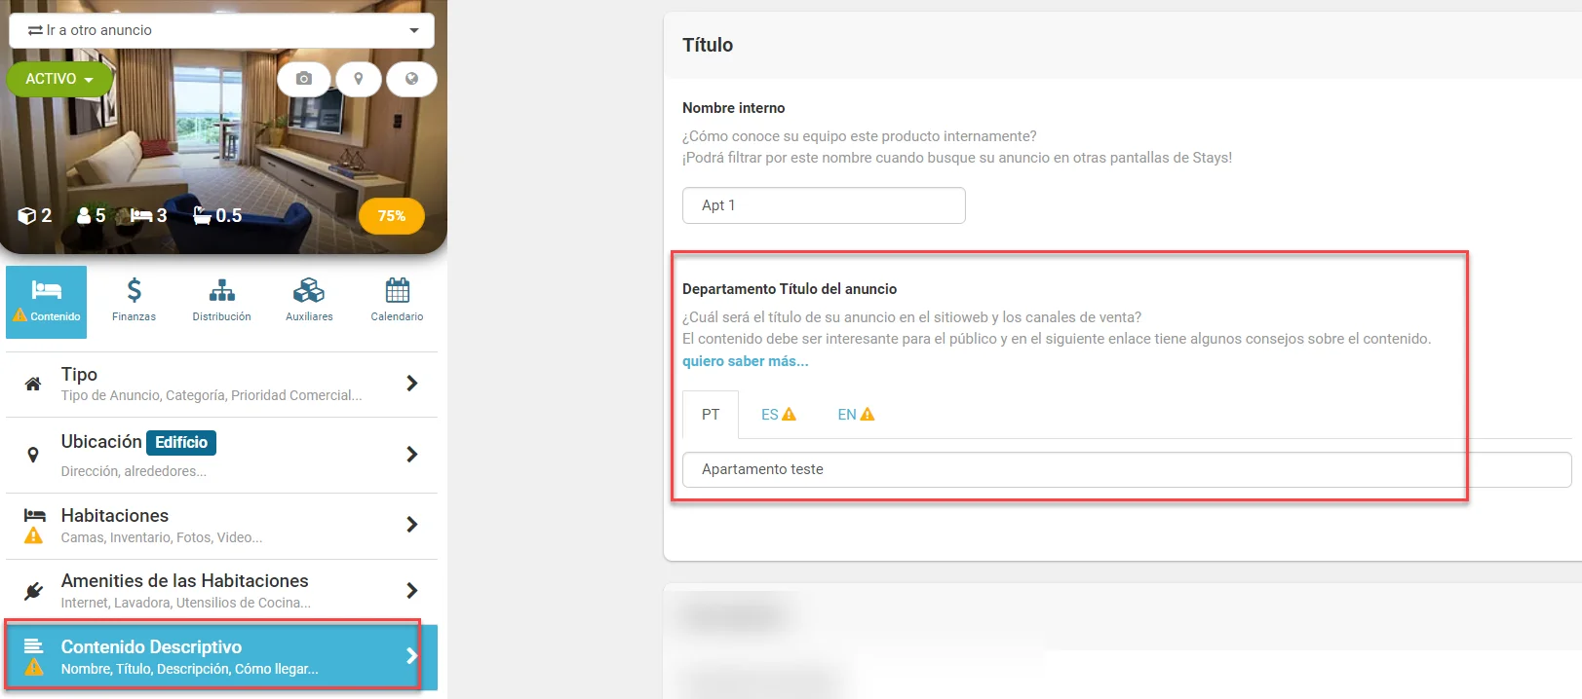Viewport: 1582px width, 699px height.
Task: Click the 75% completion badge
Action: (x=392, y=216)
